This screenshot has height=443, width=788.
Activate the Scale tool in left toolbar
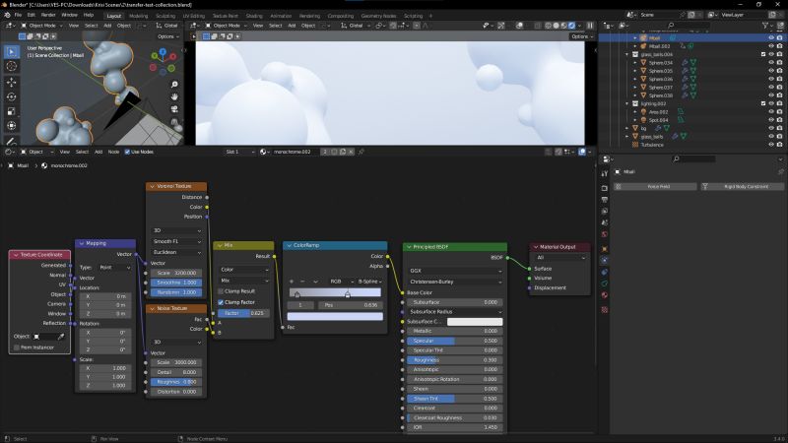click(x=12, y=111)
